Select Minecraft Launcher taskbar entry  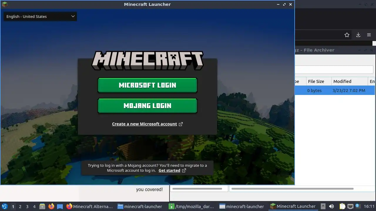pyautogui.click(x=293, y=206)
